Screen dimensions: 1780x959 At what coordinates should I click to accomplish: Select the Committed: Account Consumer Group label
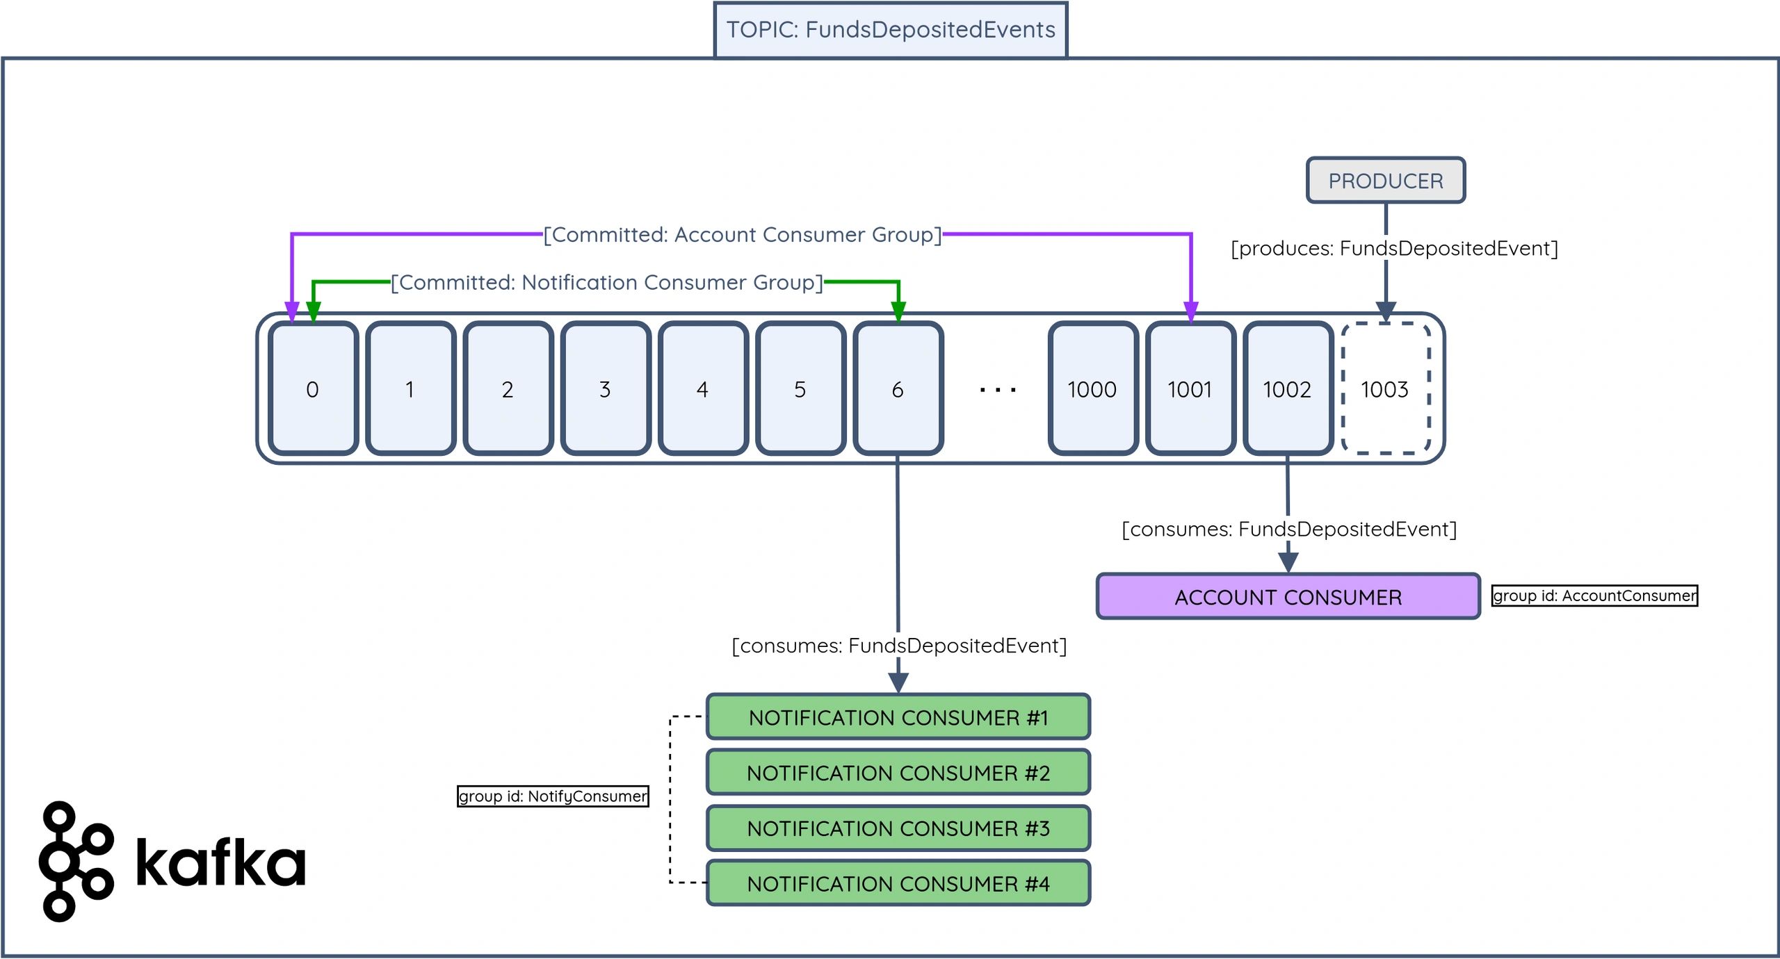pos(742,235)
